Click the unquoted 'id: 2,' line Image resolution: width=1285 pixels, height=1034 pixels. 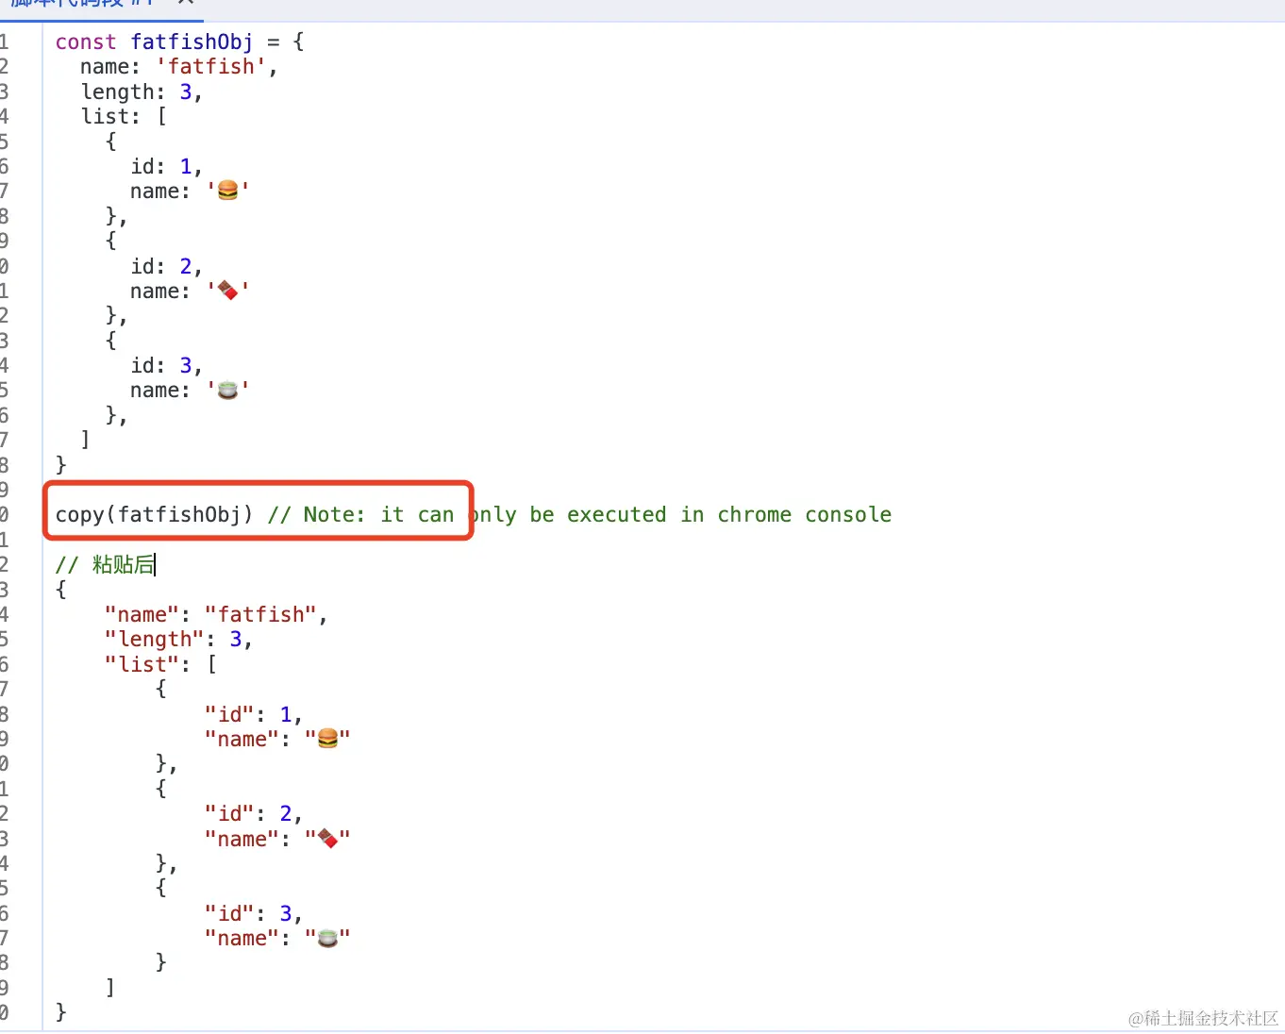tap(166, 267)
